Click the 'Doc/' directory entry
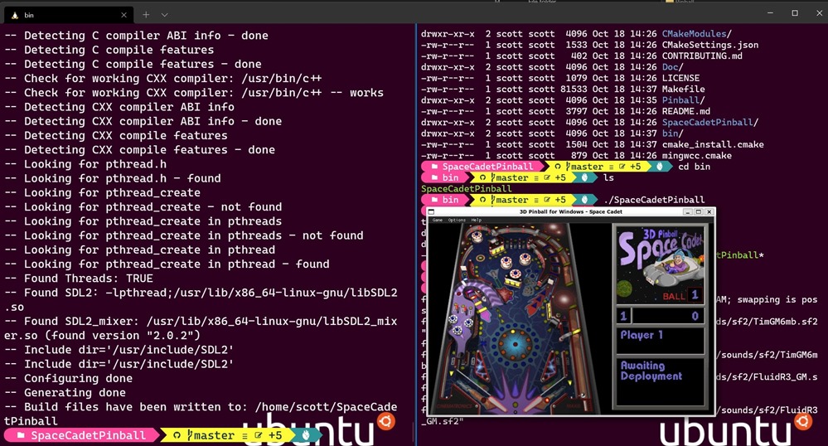Viewport: 828px width, 446px height. pyautogui.click(x=672, y=67)
